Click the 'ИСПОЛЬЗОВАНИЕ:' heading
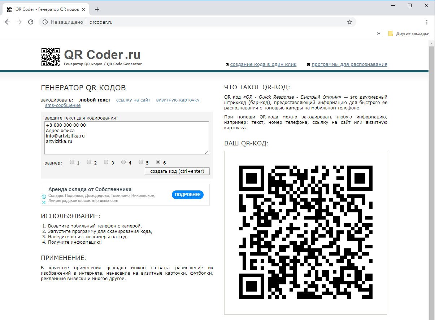This screenshot has width=435, height=320. [x=70, y=216]
